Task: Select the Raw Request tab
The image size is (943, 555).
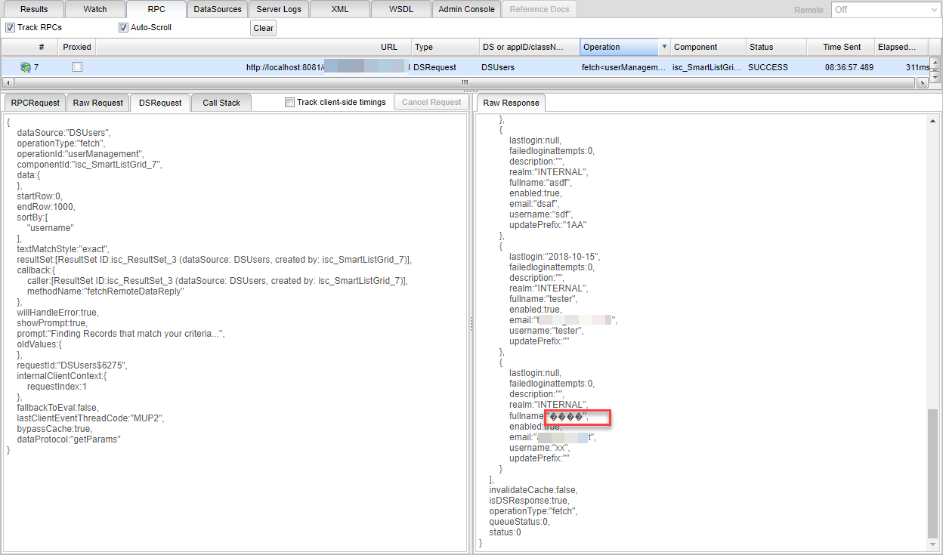Action: (x=97, y=103)
